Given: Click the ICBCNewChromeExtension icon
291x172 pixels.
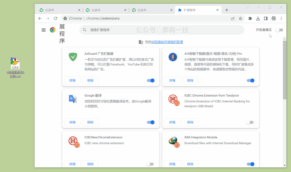Looking at the screenshot, I should (74, 142).
